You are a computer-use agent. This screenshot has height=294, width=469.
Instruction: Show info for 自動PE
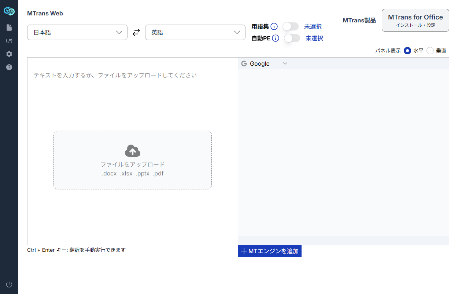point(276,38)
